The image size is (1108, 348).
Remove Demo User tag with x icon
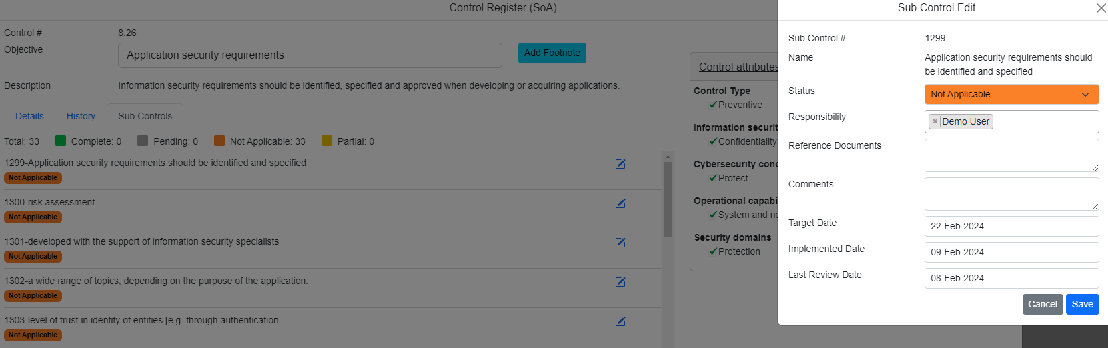935,121
